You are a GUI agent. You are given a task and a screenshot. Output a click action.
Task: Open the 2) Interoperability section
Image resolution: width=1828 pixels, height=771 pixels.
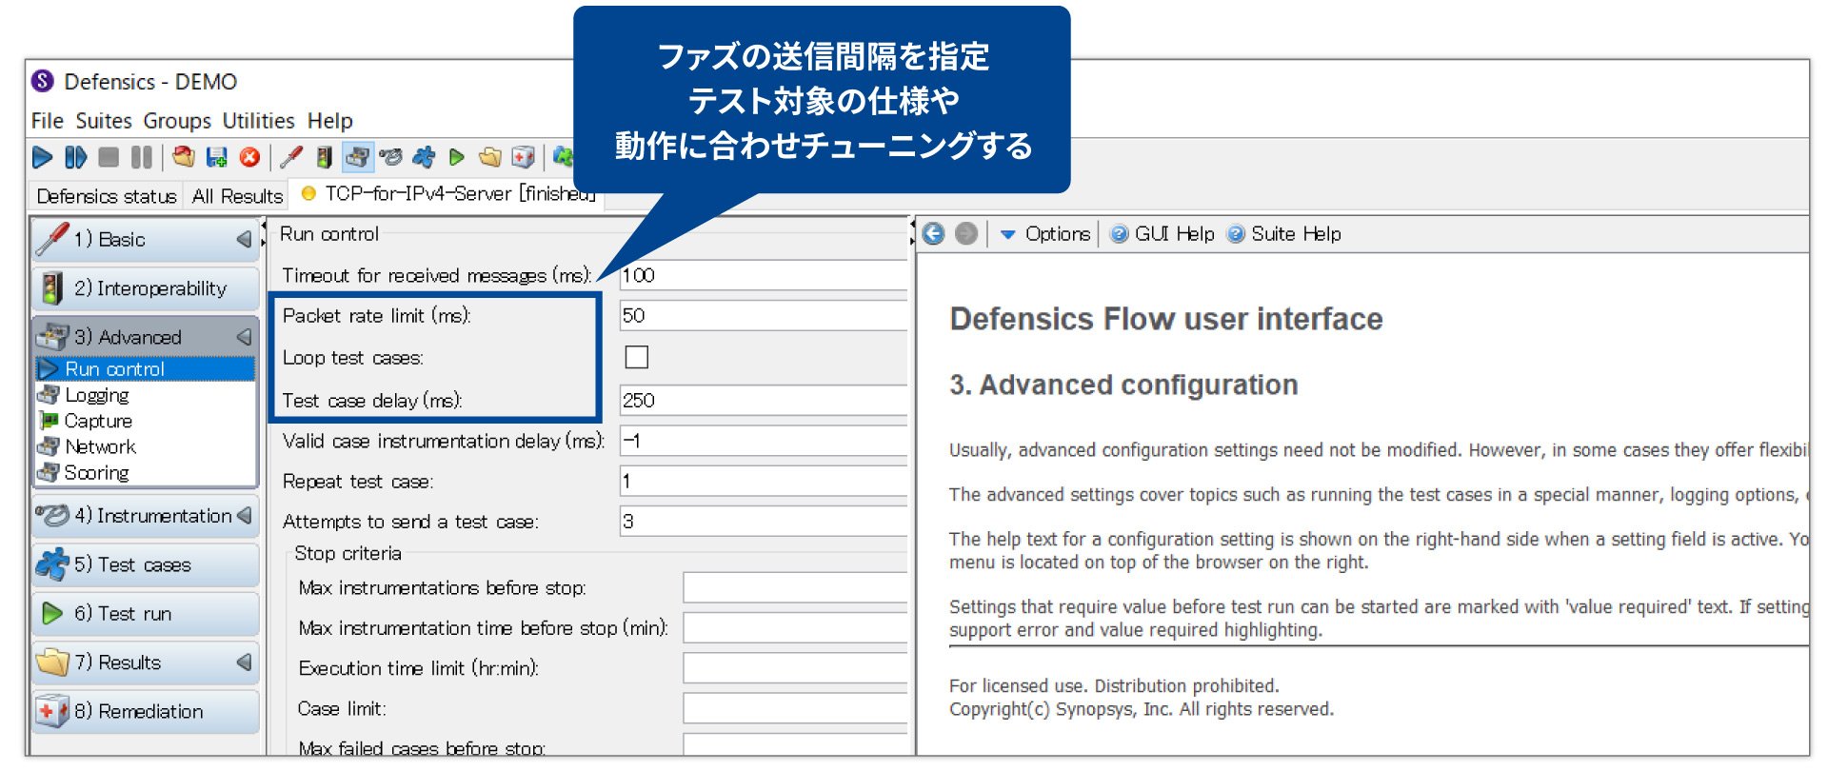pyautogui.click(x=145, y=288)
